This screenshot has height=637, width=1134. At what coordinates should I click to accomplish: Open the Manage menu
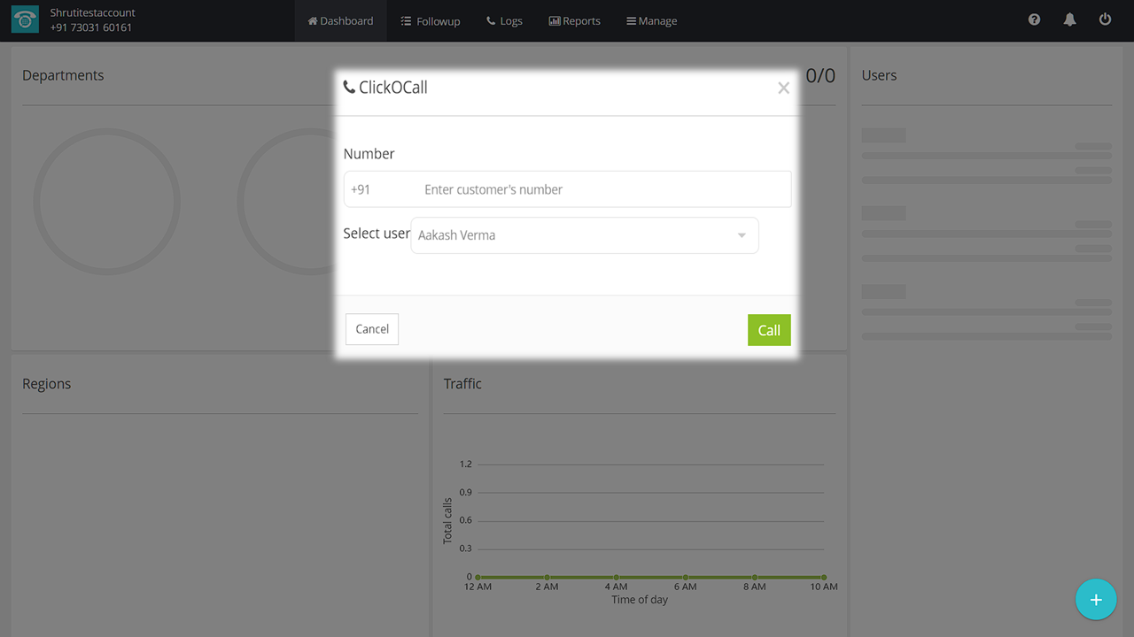tap(651, 20)
